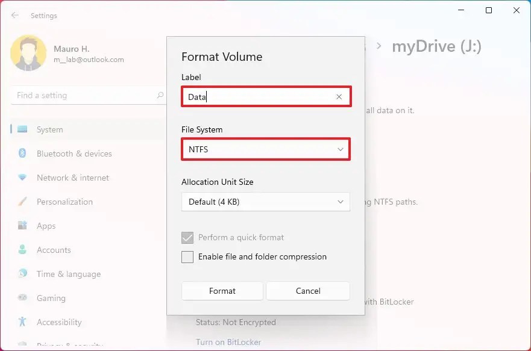The width and height of the screenshot is (531, 351).
Task: Toggle the Perform a quick format checkbox
Action: 187,237
